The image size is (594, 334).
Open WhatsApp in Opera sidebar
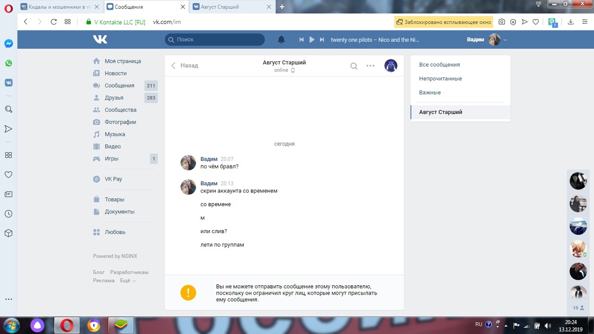tap(8, 63)
